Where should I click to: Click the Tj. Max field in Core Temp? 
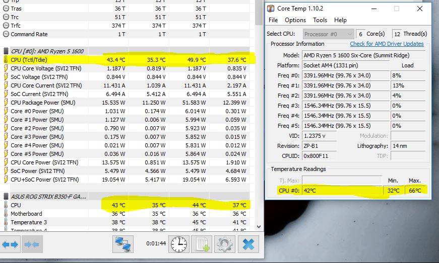coord(342,181)
